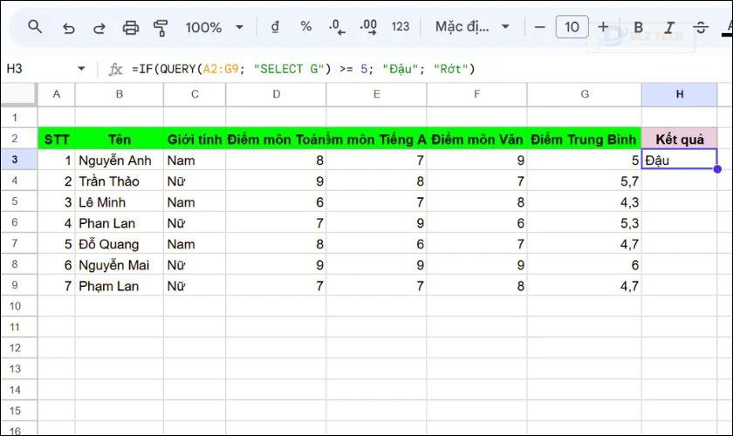Screen dimensions: 733x436
Task: Select cell containing Đỗ Quang
Action: point(120,244)
